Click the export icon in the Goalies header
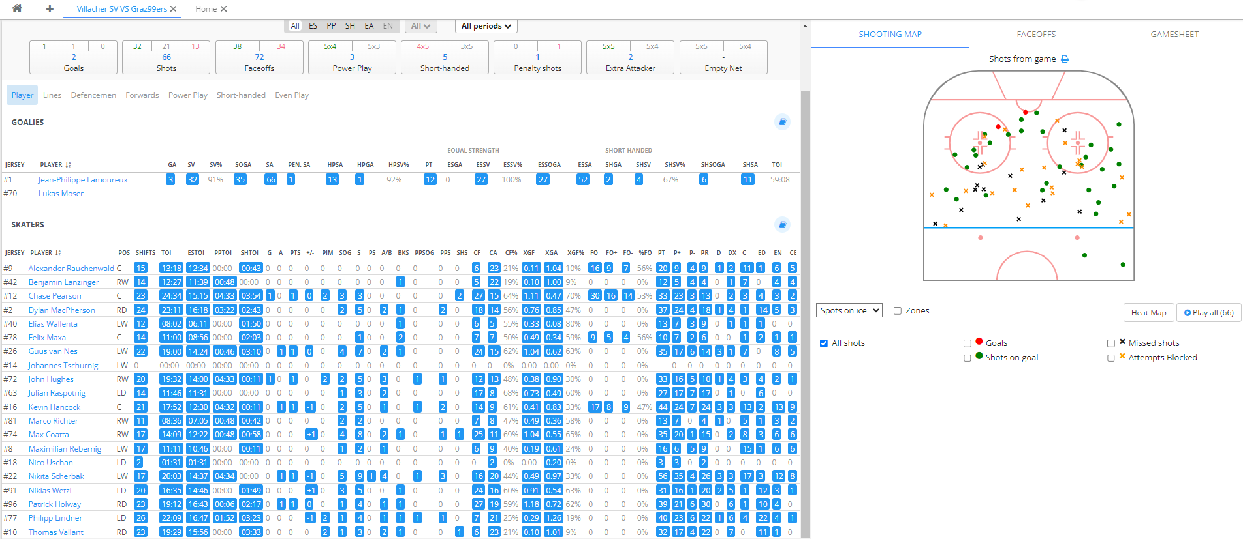1243x539 pixels. [x=782, y=122]
